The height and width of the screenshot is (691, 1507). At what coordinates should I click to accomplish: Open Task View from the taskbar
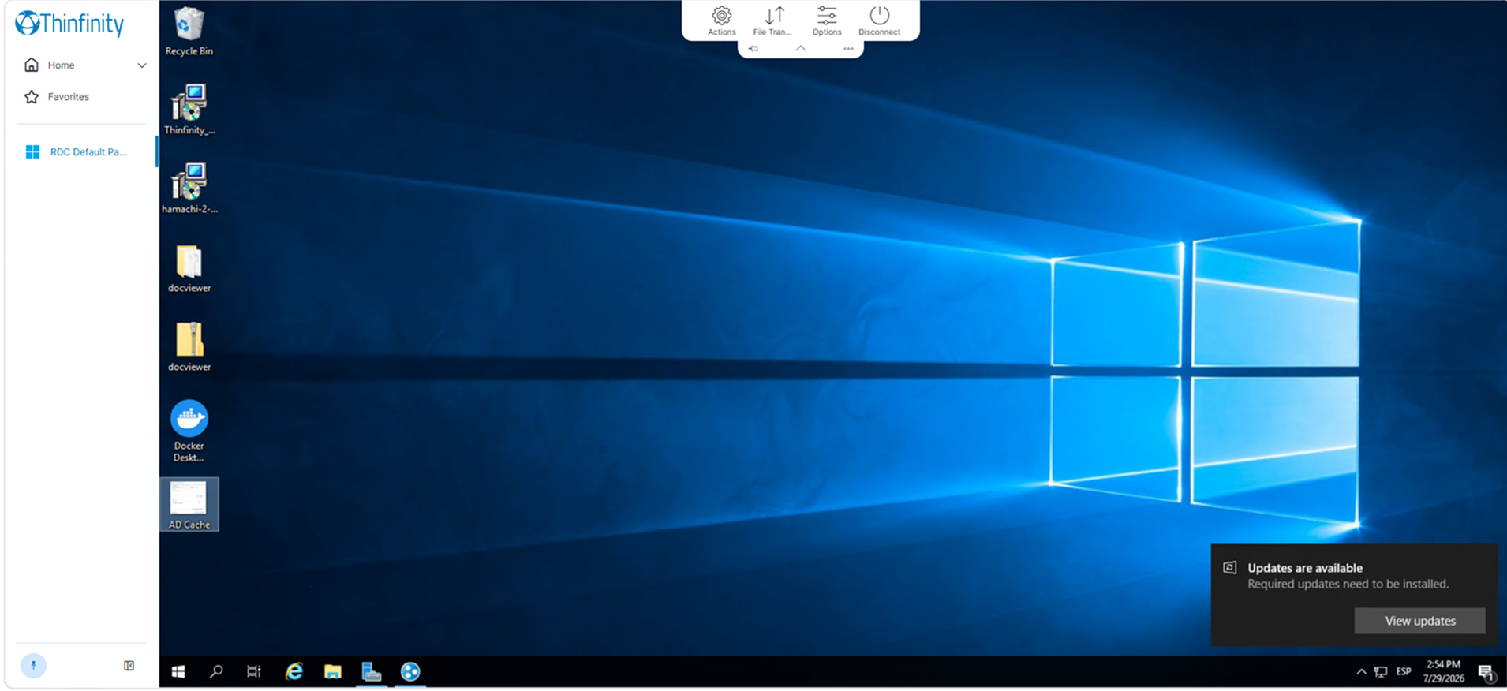point(254,671)
